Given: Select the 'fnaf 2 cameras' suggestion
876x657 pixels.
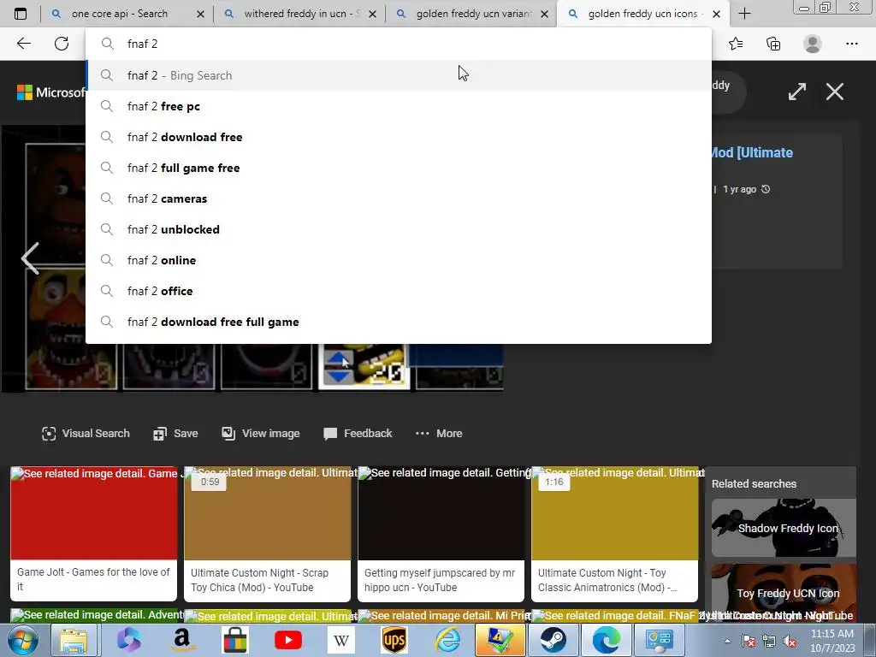Looking at the screenshot, I should pos(399,198).
